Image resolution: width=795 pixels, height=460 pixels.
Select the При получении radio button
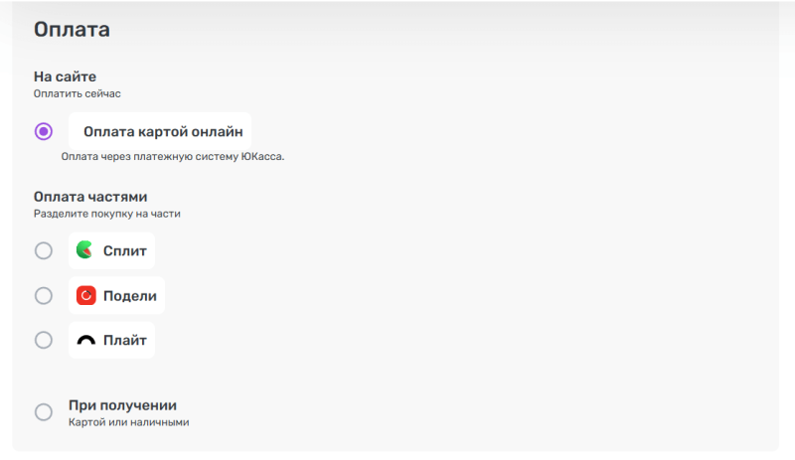(x=44, y=412)
